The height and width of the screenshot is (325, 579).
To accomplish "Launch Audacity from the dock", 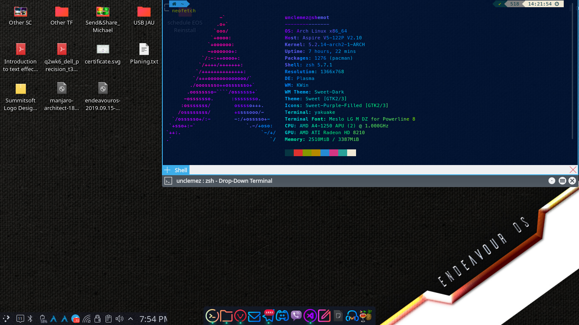I will pyautogui.click(x=352, y=316).
